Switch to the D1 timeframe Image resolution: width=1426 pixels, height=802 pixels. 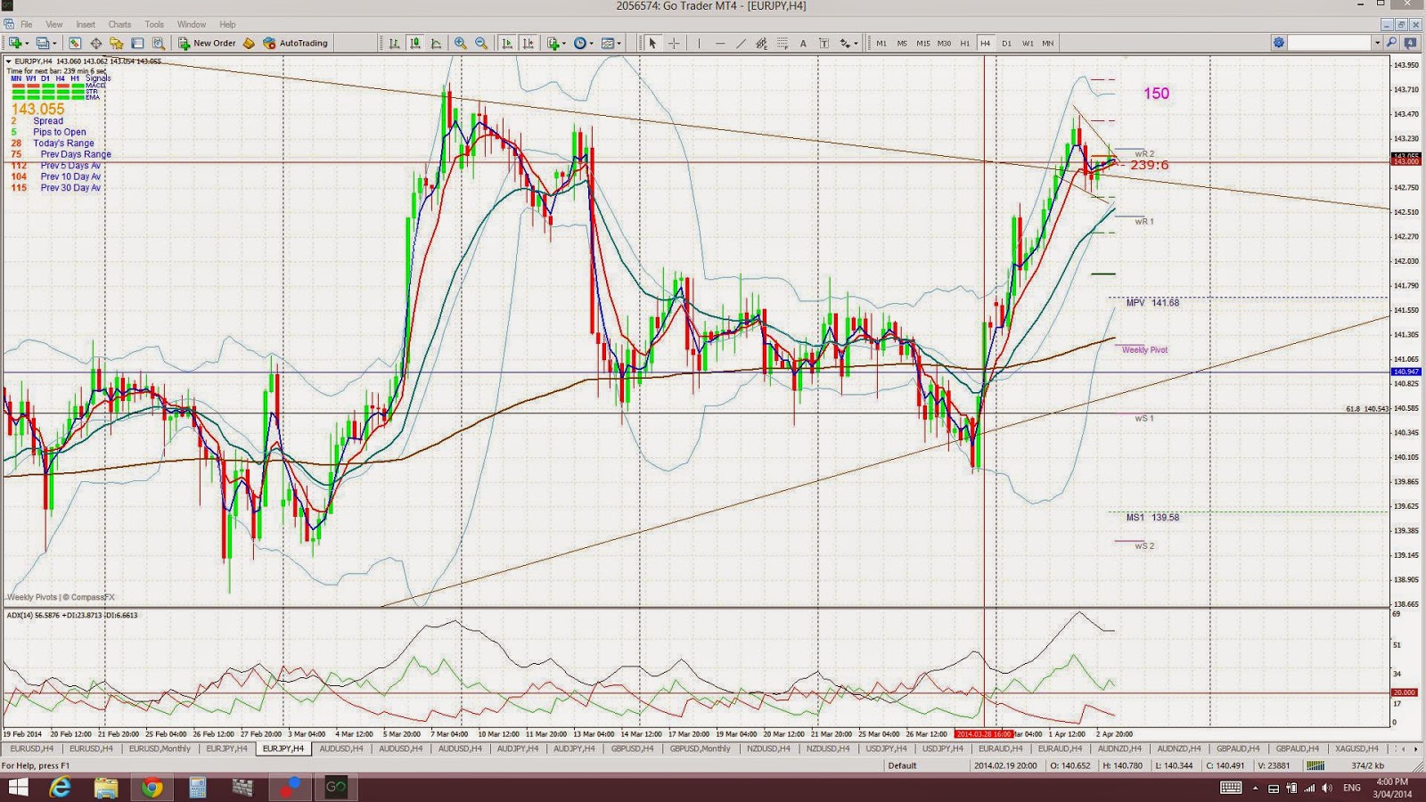(1006, 43)
